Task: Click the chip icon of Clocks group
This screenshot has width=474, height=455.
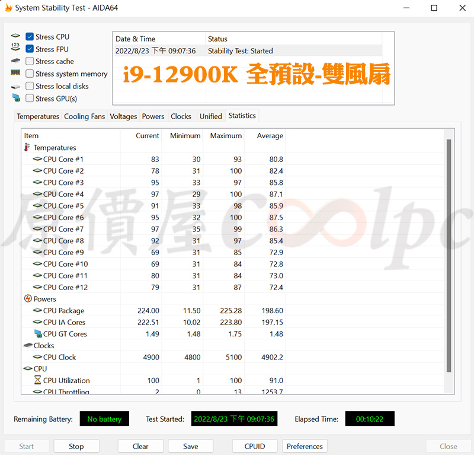Action: (x=28, y=345)
